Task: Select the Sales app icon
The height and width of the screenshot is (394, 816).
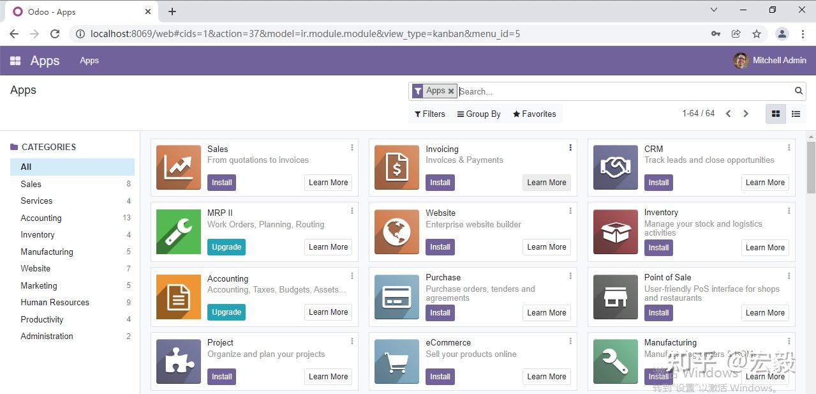Action: [x=178, y=167]
